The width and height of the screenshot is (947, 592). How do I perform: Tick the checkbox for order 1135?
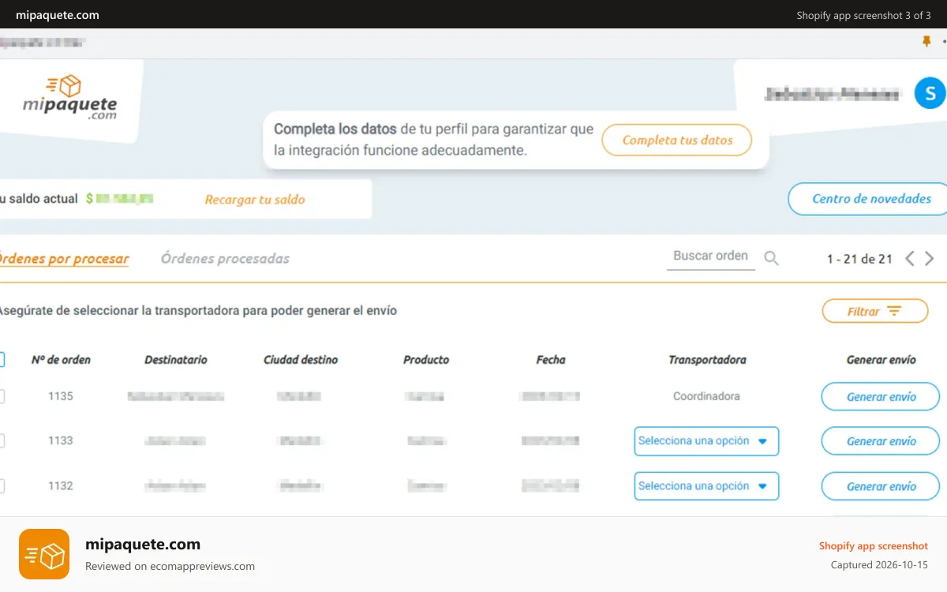1,396
